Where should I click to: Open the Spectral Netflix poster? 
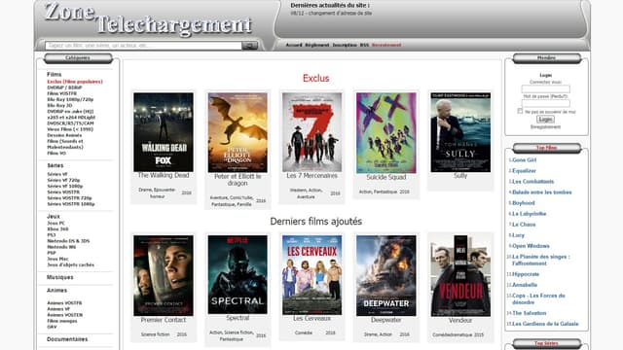click(238, 274)
